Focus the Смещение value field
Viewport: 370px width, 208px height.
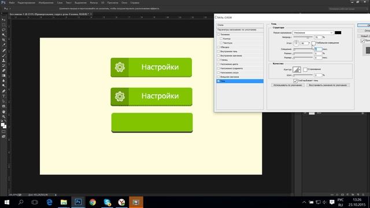point(318,49)
